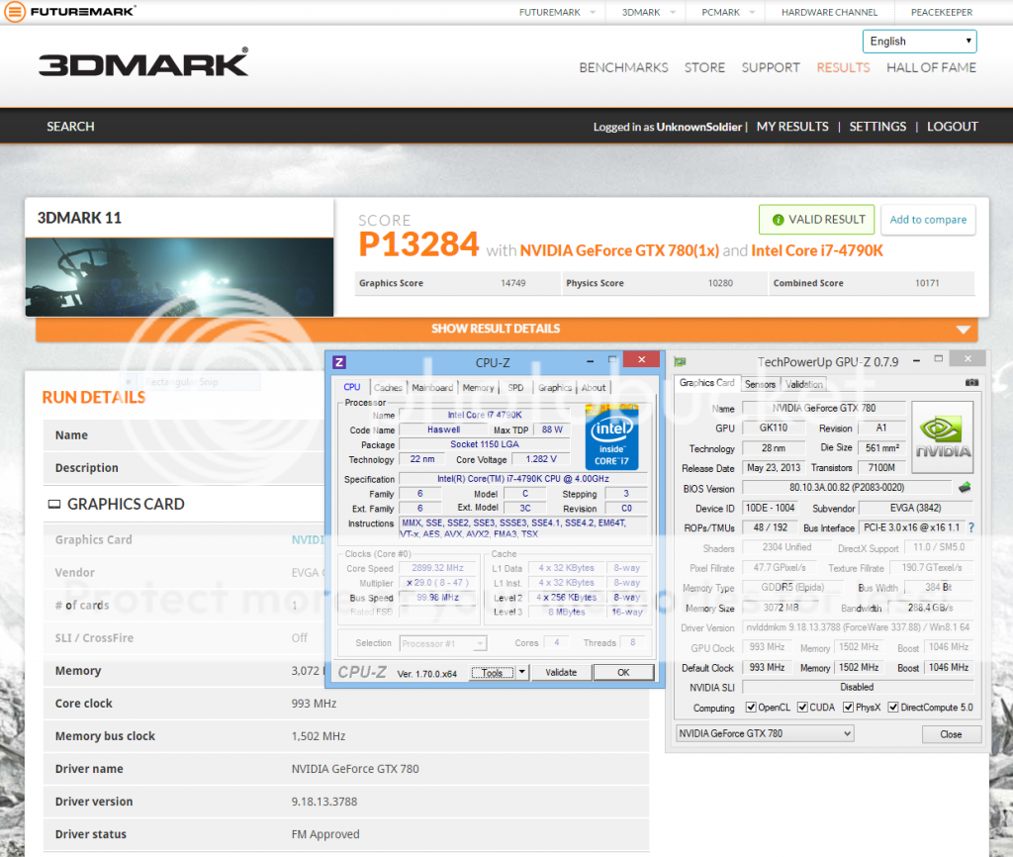Click the LOGOUT link
Viewport: 1013px width, 857px height.
click(953, 127)
